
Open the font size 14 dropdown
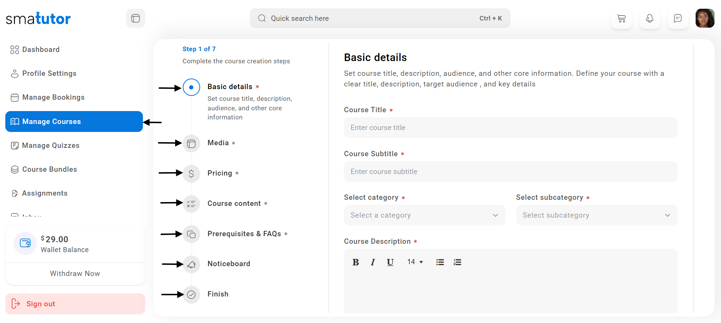click(x=415, y=262)
